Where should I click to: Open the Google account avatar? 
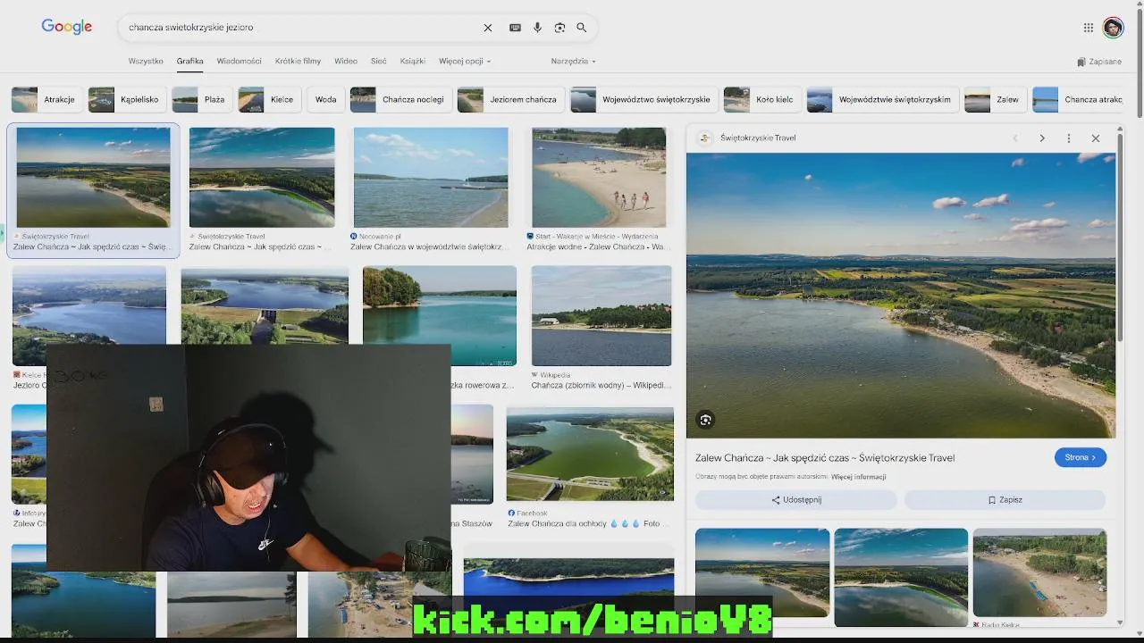pos(1113,28)
